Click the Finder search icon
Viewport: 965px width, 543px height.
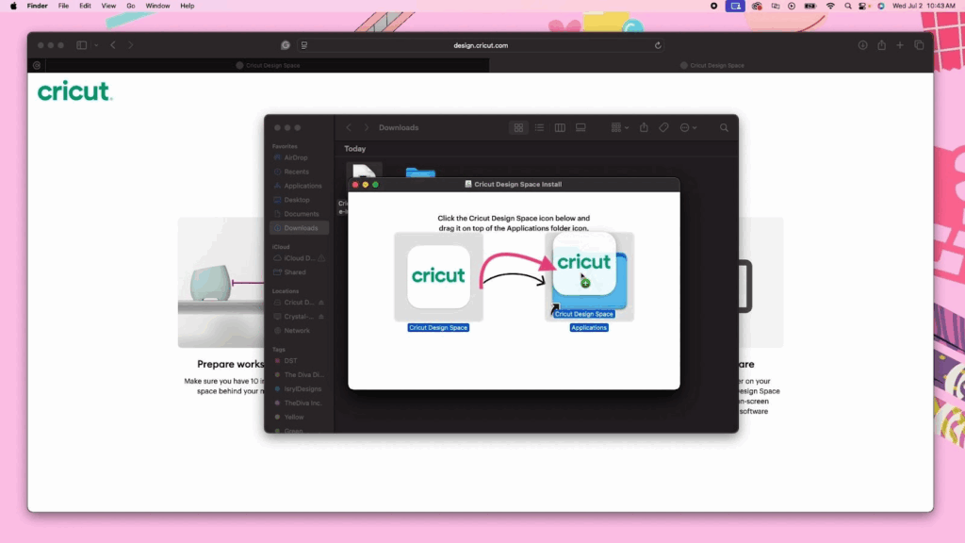pyautogui.click(x=724, y=127)
